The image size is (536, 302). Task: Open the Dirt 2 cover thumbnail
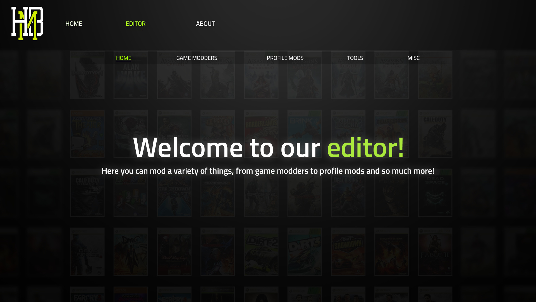point(261,252)
